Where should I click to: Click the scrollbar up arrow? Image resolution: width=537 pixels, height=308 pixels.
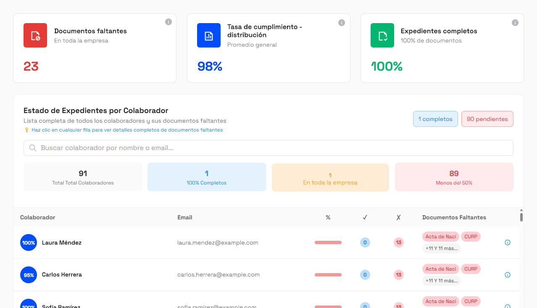[x=521, y=210]
